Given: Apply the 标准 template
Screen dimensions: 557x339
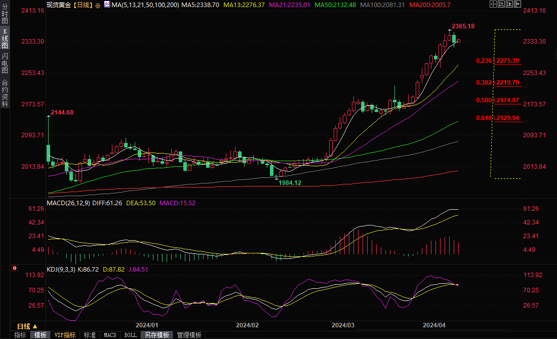Looking at the screenshot, I should pos(90,335).
